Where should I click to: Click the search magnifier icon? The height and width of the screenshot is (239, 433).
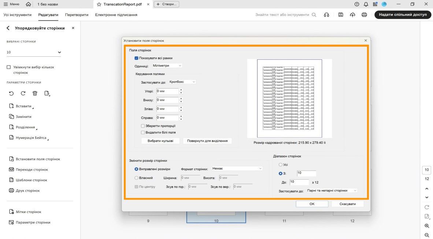click(x=314, y=15)
